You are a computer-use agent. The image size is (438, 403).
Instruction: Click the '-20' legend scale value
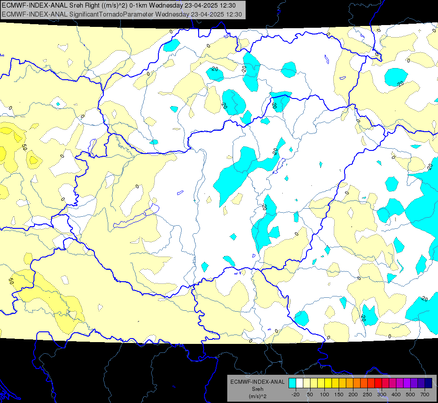pyautogui.click(x=296, y=394)
